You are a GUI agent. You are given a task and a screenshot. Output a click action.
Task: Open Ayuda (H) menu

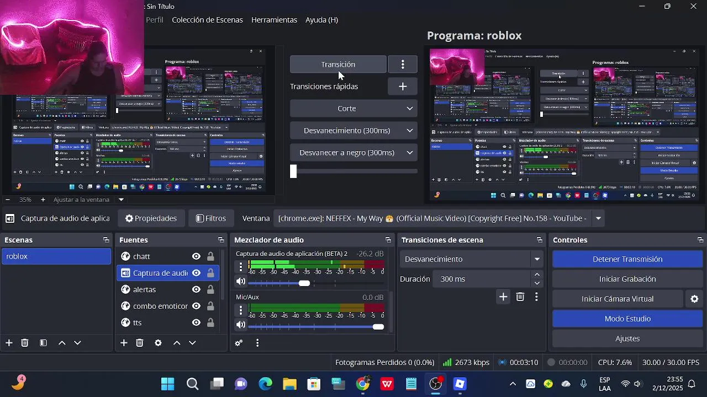321,20
